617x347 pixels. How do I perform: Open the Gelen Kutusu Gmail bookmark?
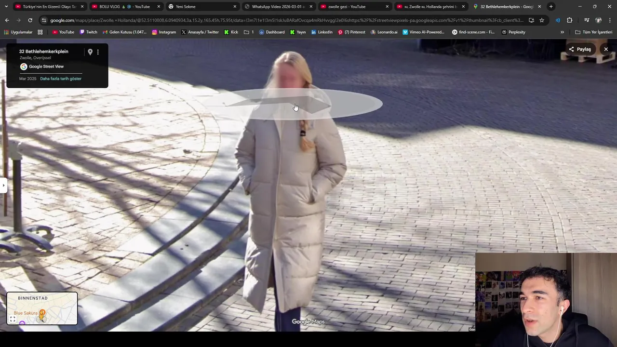(124, 32)
